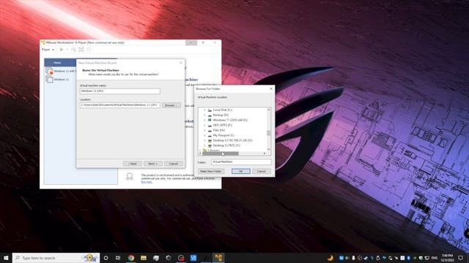Expand the UEFI_NTFS (F:) node

pos(204,125)
